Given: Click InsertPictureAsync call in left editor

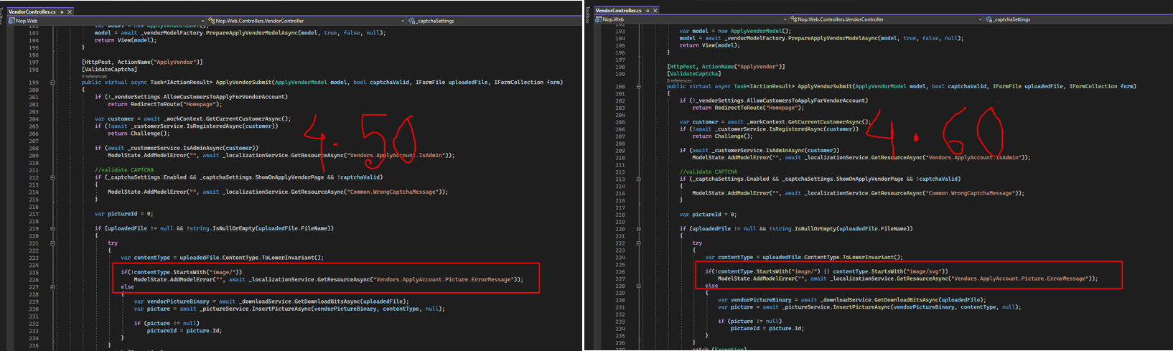Looking at the screenshot, I should pyautogui.click(x=281, y=309).
